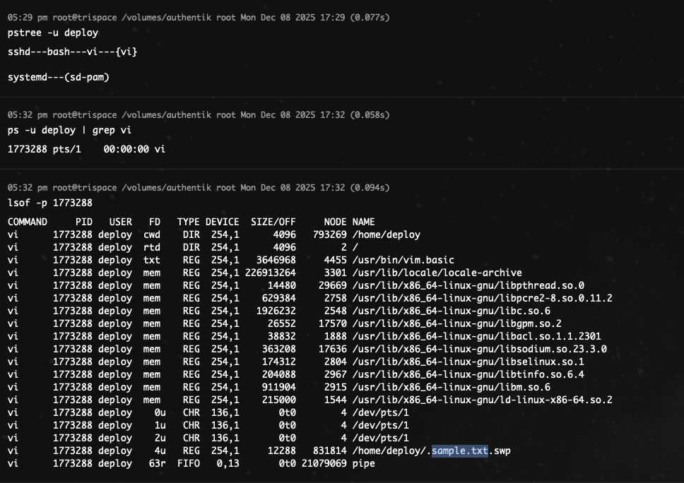The height and width of the screenshot is (483, 684).
Task: Click the ld-linux-x86-64.so.2 path
Action: tap(482, 400)
